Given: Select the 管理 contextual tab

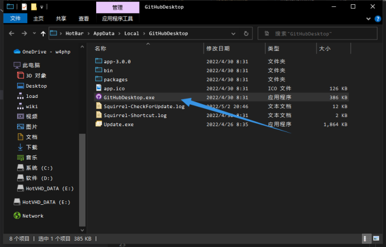Looking at the screenshot, I should point(118,7).
